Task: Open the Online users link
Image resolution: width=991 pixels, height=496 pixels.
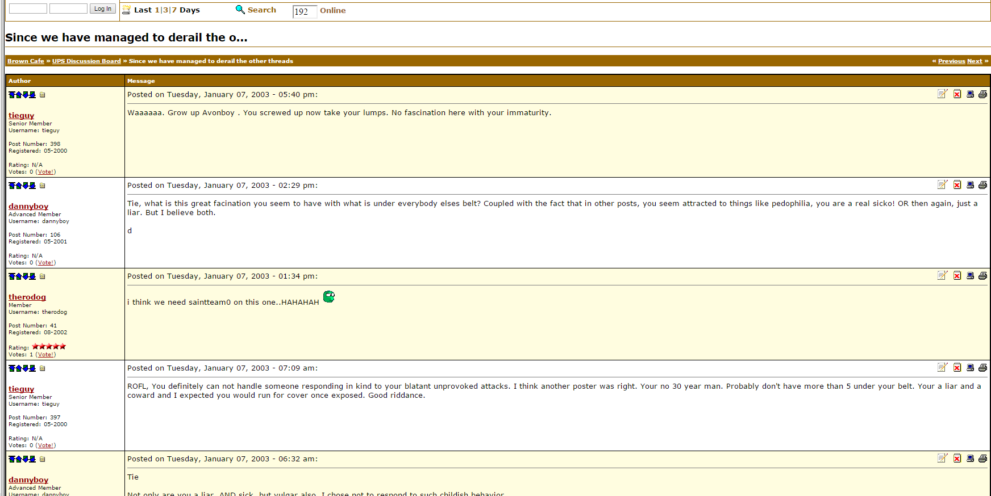Action: (x=333, y=10)
